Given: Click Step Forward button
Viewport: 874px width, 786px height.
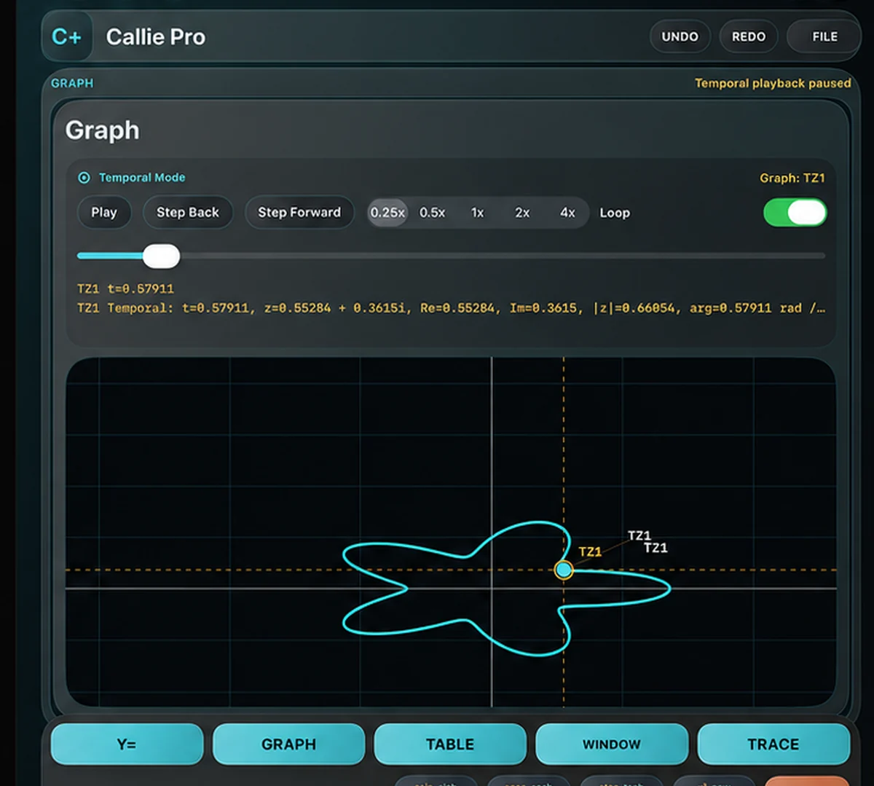Looking at the screenshot, I should click(x=299, y=213).
